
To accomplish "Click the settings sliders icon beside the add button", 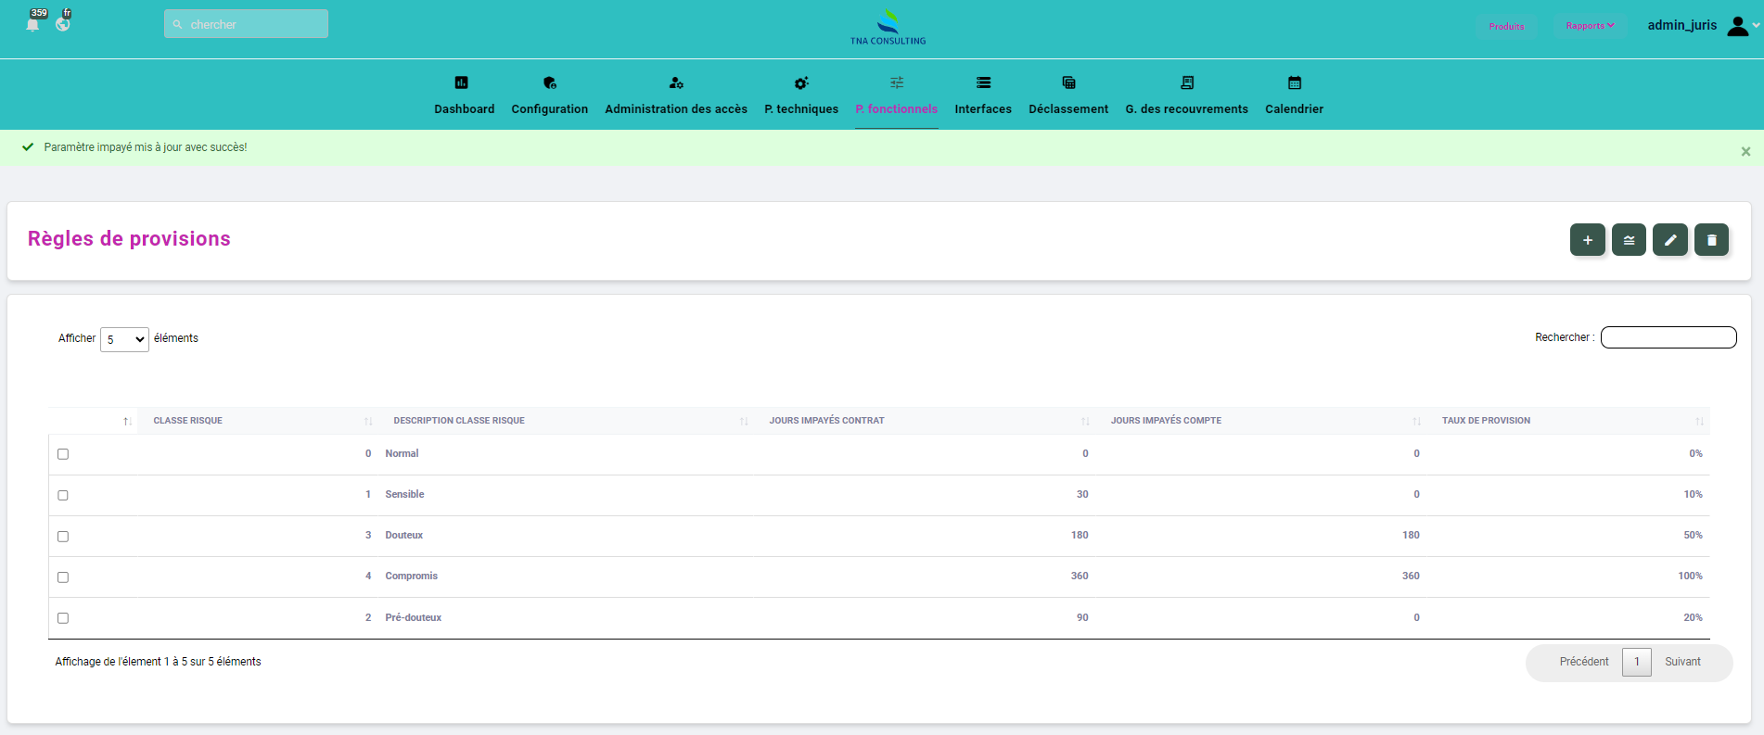I will pyautogui.click(x=1629, y=240).
